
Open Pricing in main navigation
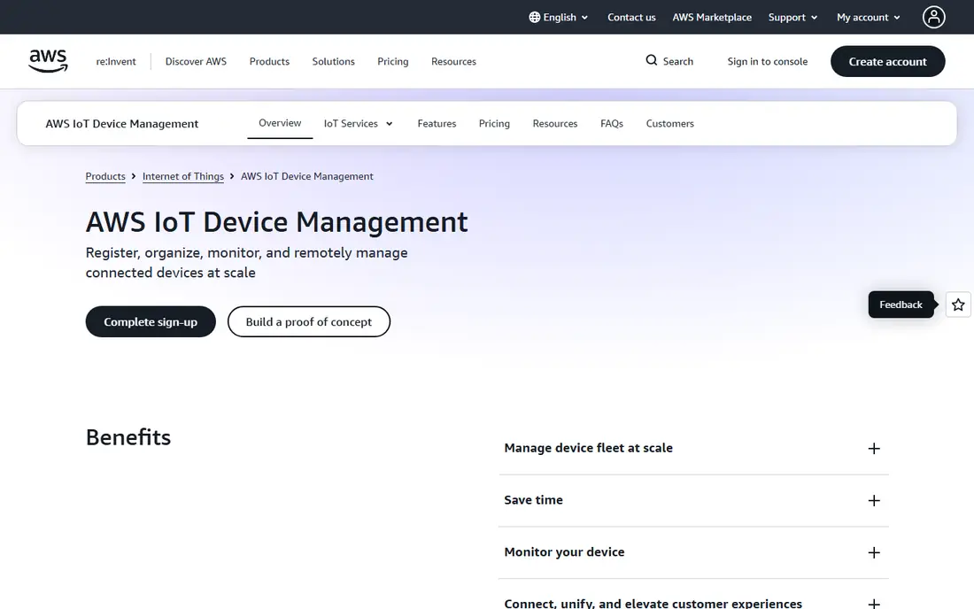point(392,61)
